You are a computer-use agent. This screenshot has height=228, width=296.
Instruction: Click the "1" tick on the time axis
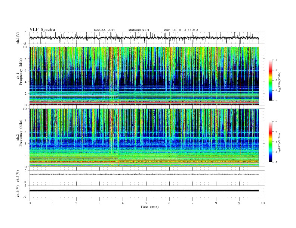pos(53,203)
